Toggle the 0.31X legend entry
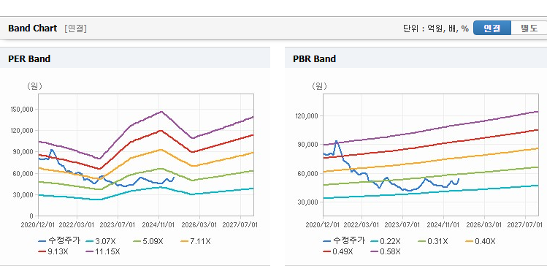Screen dimensions: 547x266 [x=432, y=241]
